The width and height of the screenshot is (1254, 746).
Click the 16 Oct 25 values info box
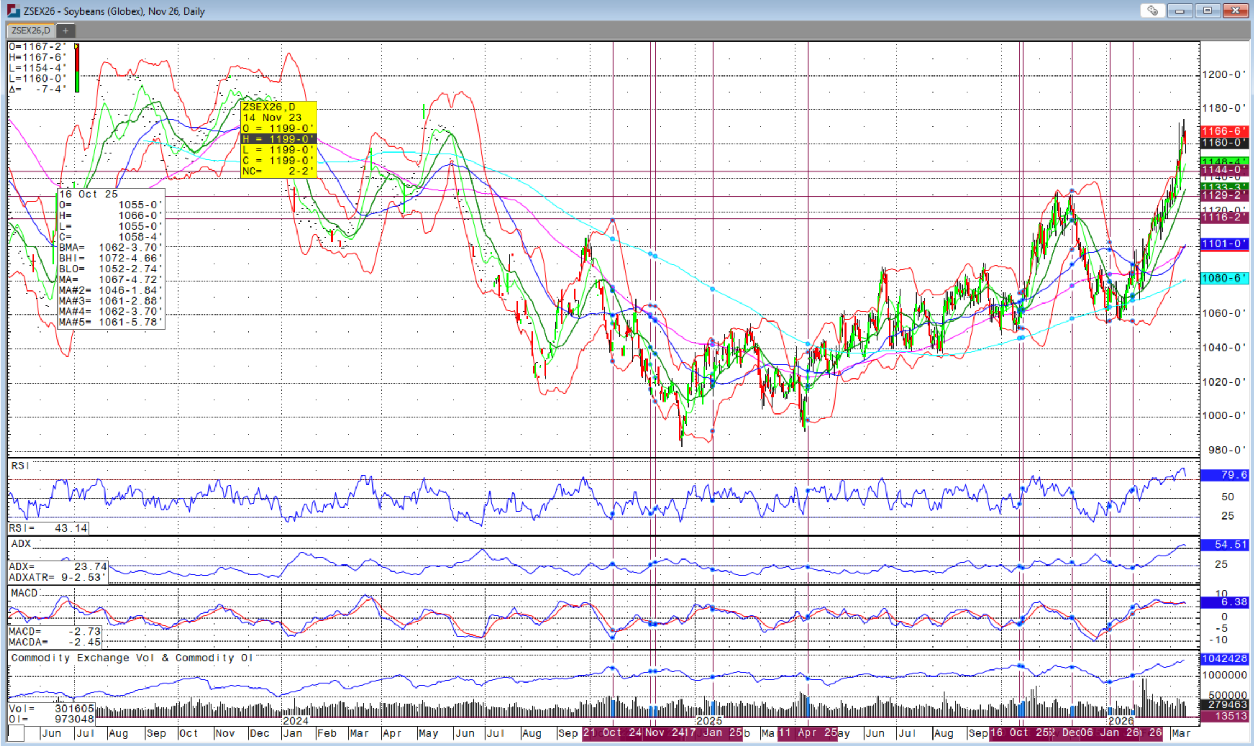(111, 258)
